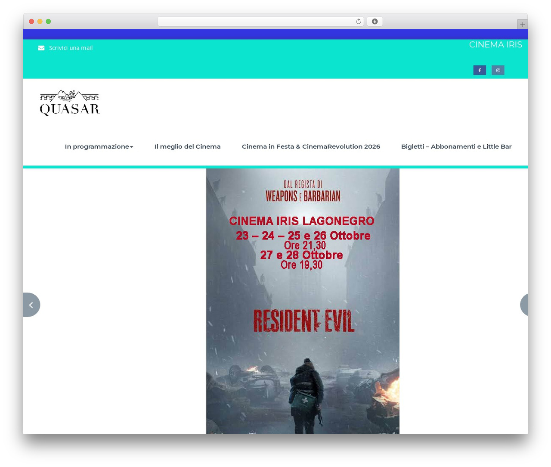Viewport: 551px width, 467px height.
Task: Click the envelope mail icon
Action: [41, 48]
